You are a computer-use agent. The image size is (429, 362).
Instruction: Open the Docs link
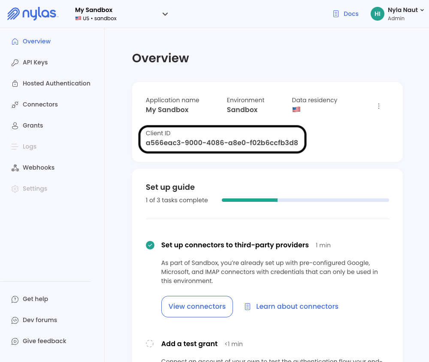coord(351,14)
